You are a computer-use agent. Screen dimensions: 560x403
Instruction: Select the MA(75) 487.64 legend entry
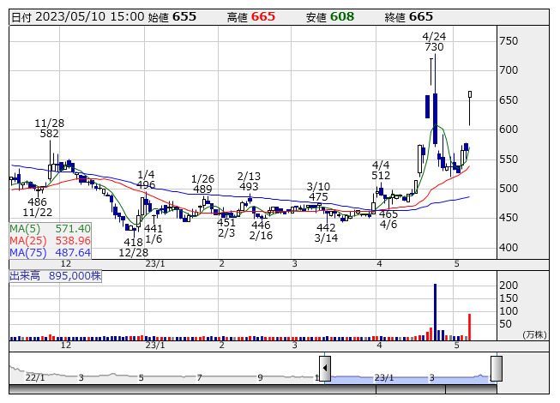(x=51, y=253)
